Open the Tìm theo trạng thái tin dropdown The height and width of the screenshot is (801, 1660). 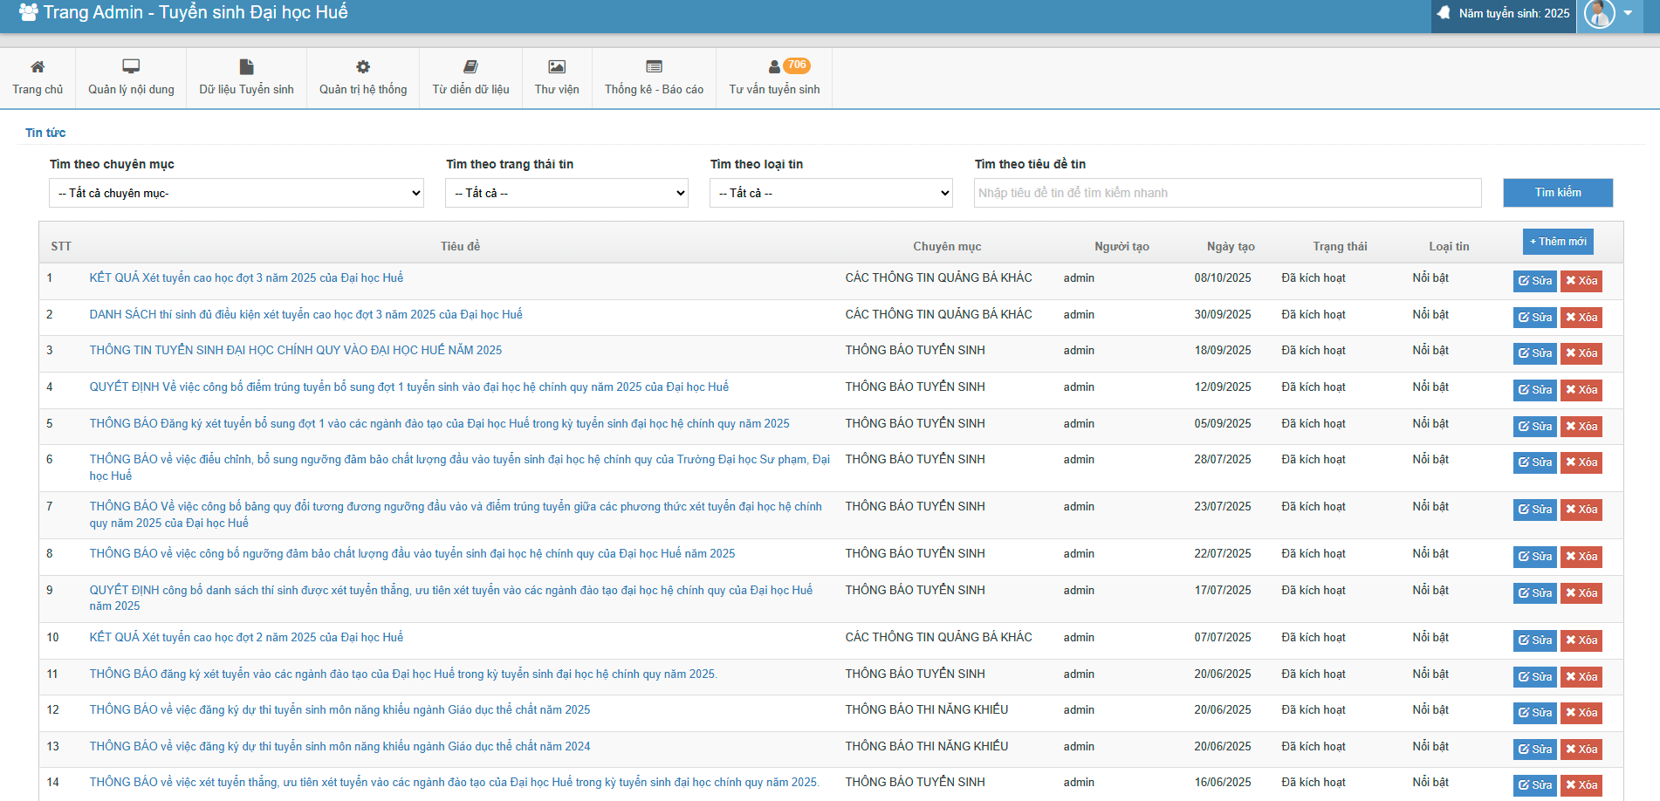(x=566, y=193)
